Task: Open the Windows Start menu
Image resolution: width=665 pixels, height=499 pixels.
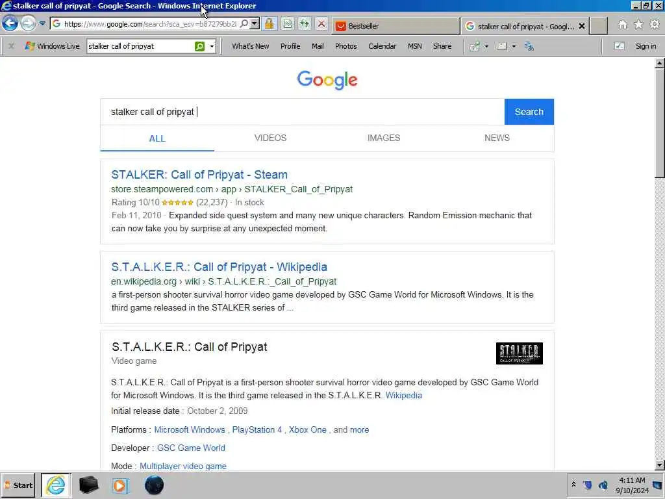Action: [x=19, y=485]
